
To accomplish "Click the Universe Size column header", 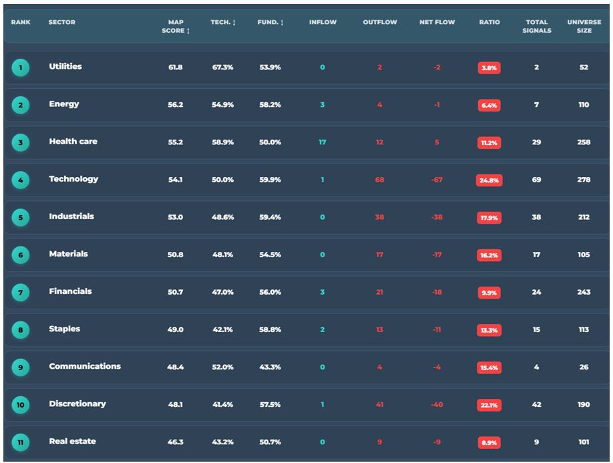I will click(x=584, y=27).
